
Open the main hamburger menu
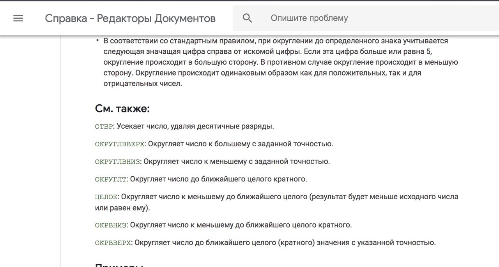tap(18, 18)
